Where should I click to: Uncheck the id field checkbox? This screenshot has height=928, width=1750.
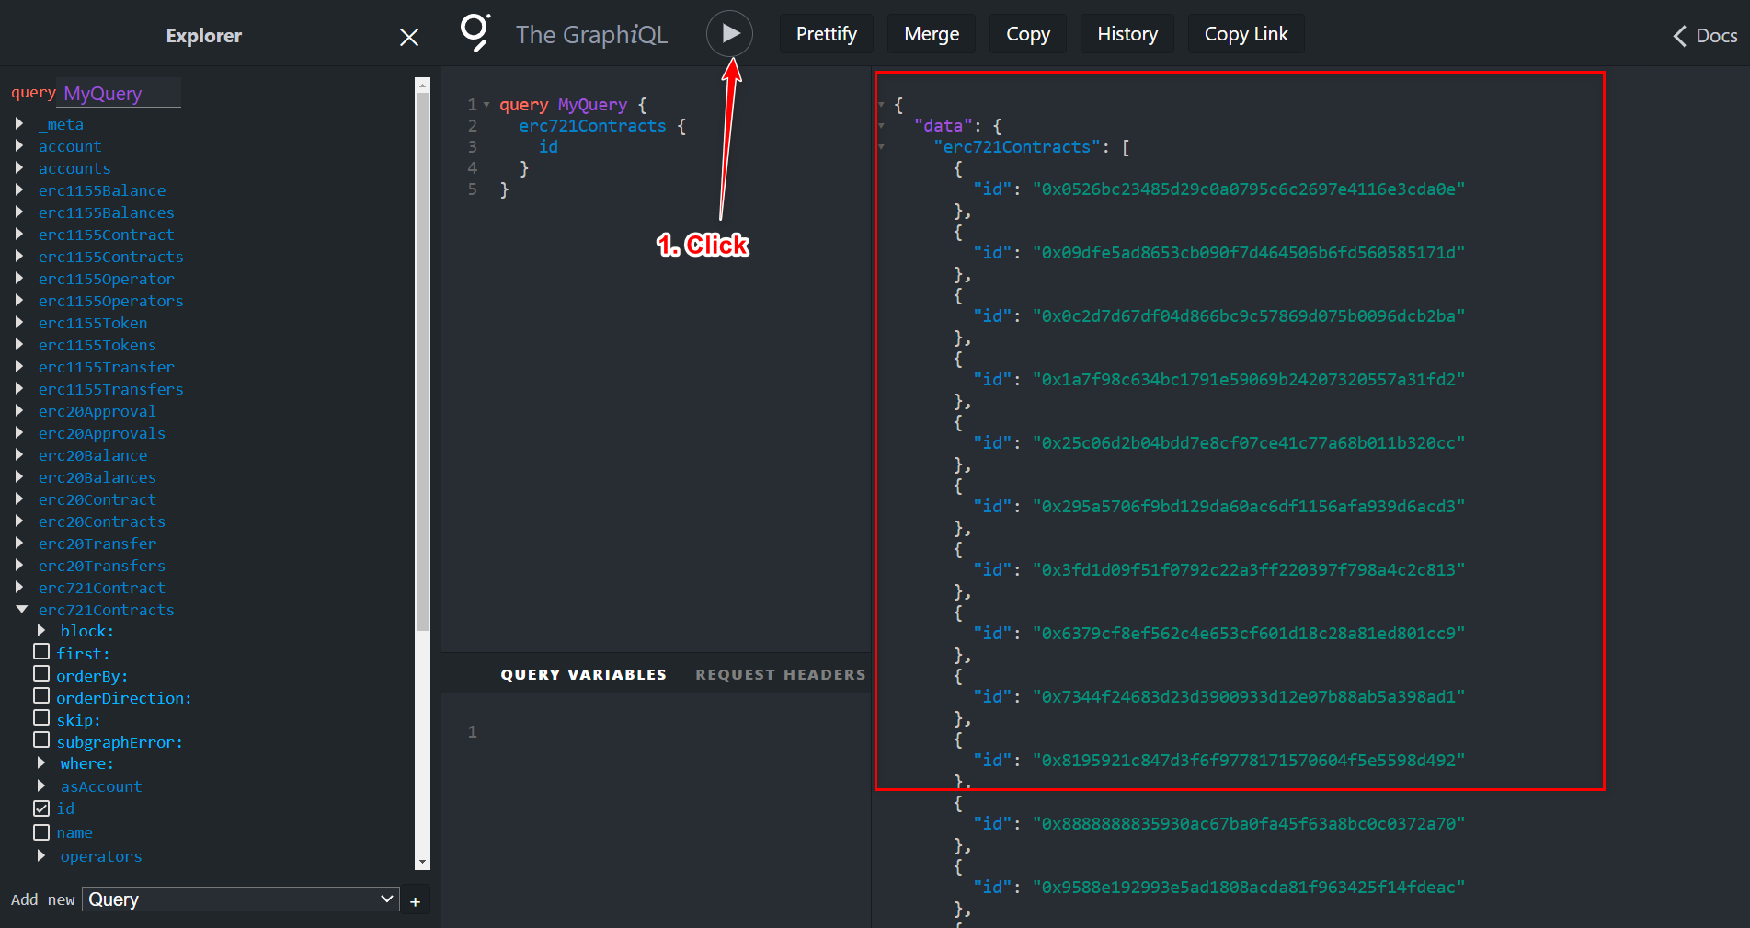(x=41, y=808)
